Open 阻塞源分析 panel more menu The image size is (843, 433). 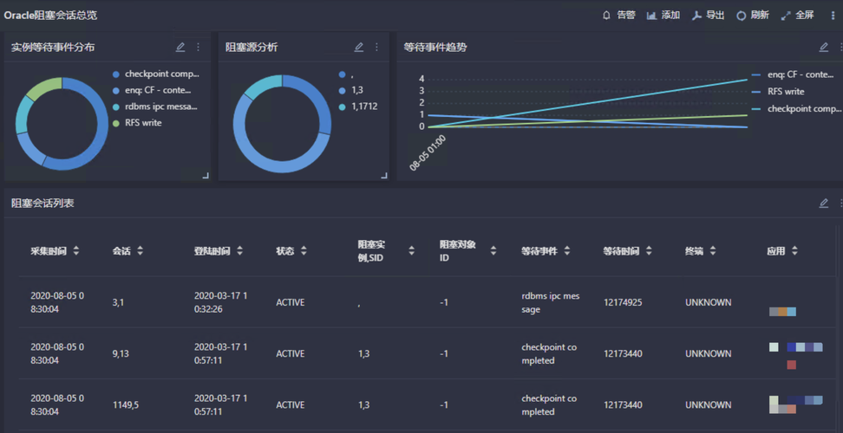pyautogui.click(x=376, y=48)
